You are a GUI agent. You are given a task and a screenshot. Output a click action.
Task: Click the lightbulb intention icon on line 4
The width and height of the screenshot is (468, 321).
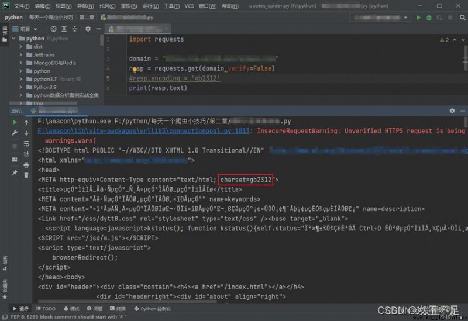[x=135, y=70]
